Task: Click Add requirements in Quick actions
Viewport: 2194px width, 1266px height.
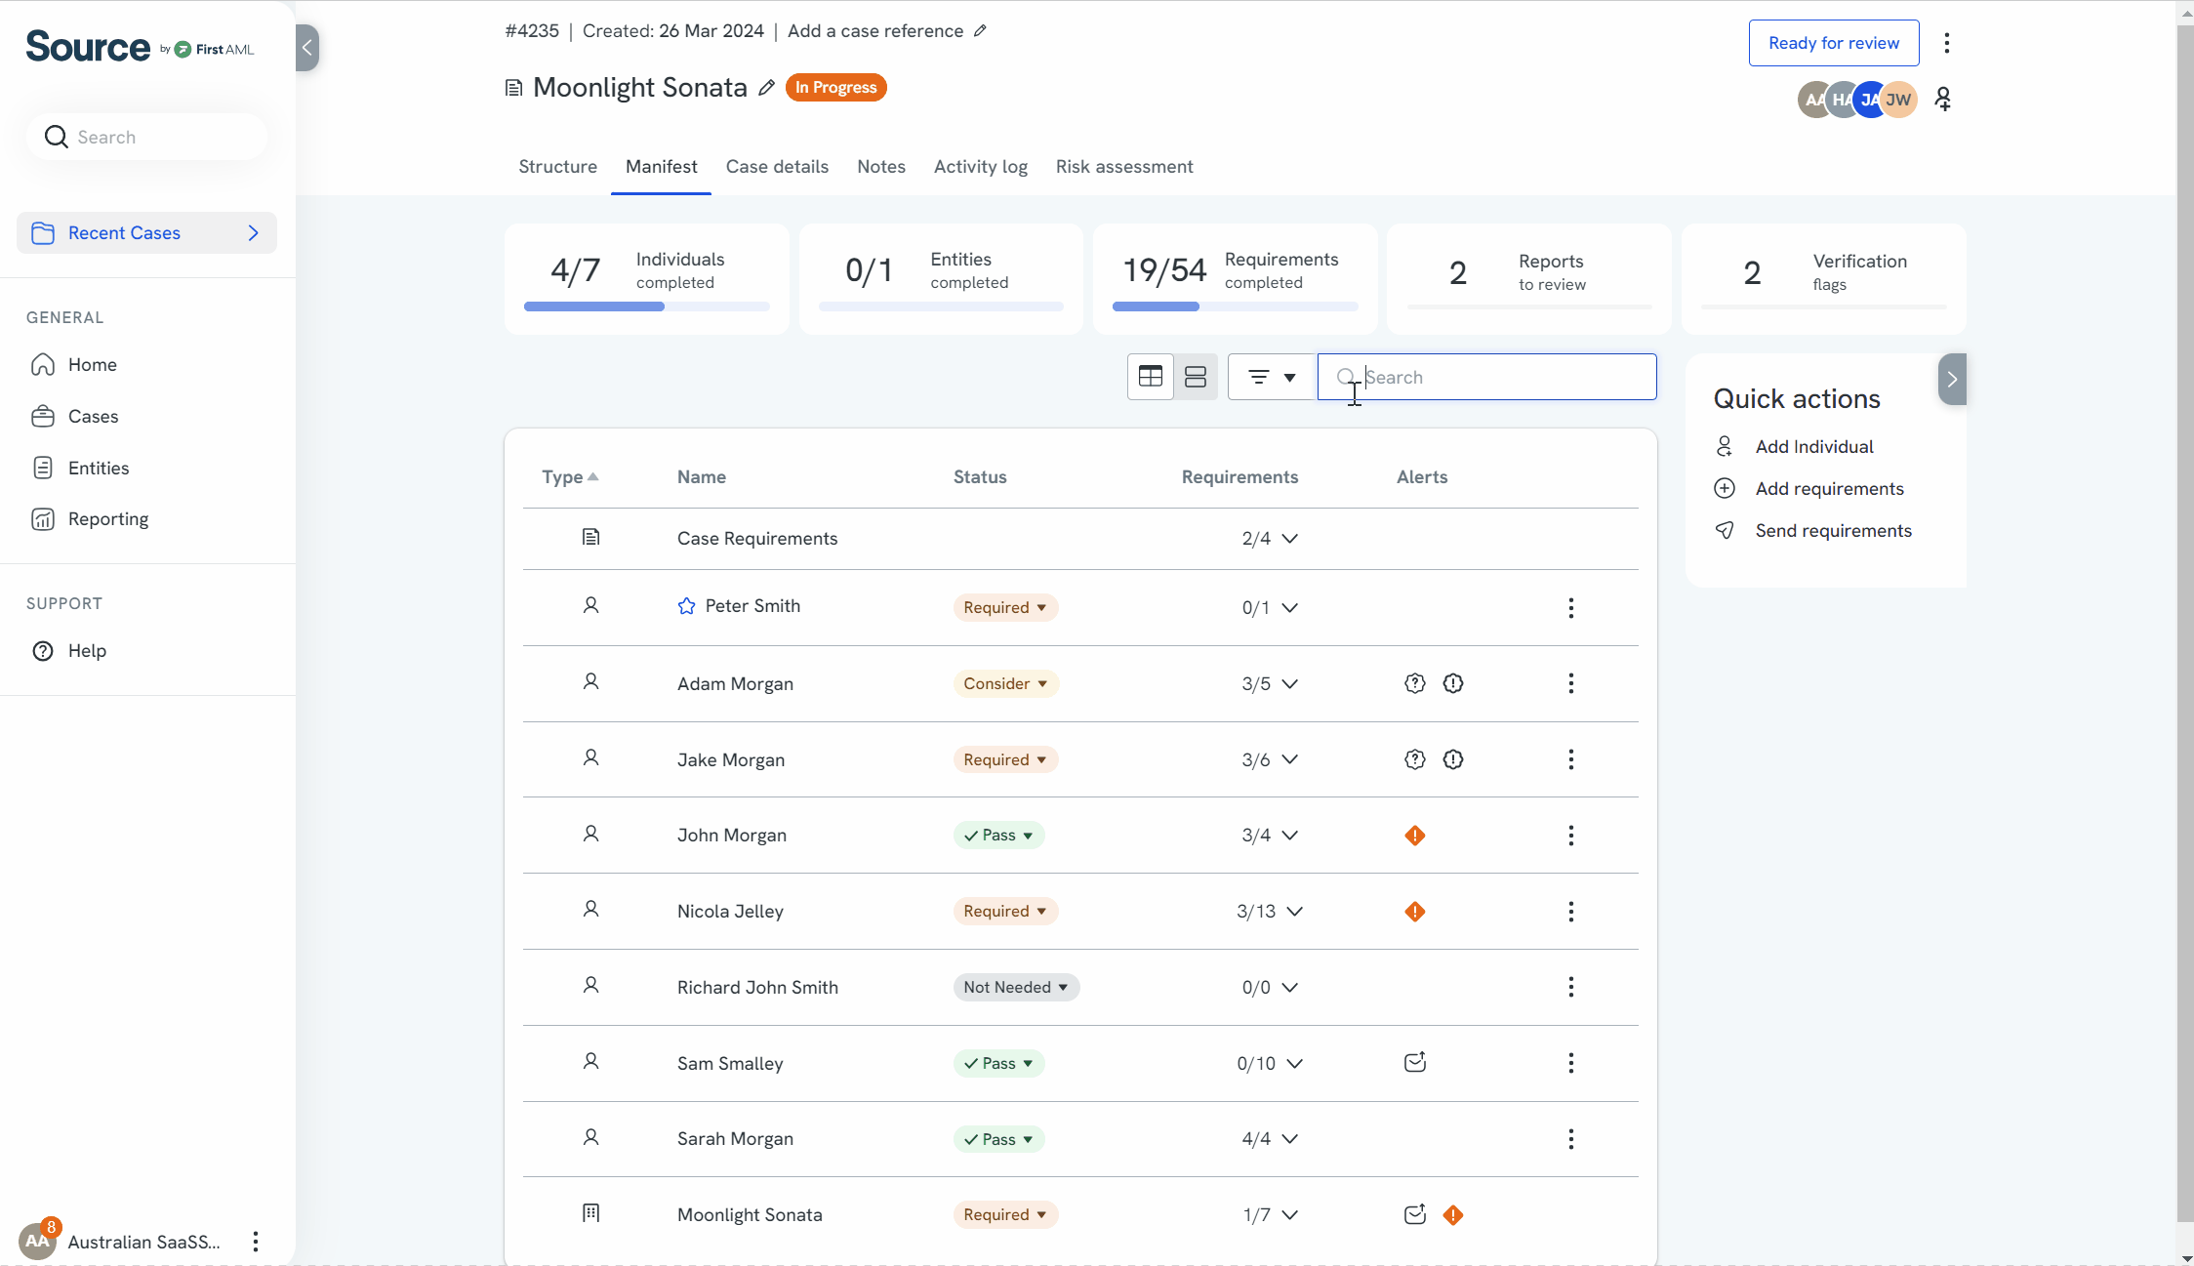Action: [x=1828, y=488]
